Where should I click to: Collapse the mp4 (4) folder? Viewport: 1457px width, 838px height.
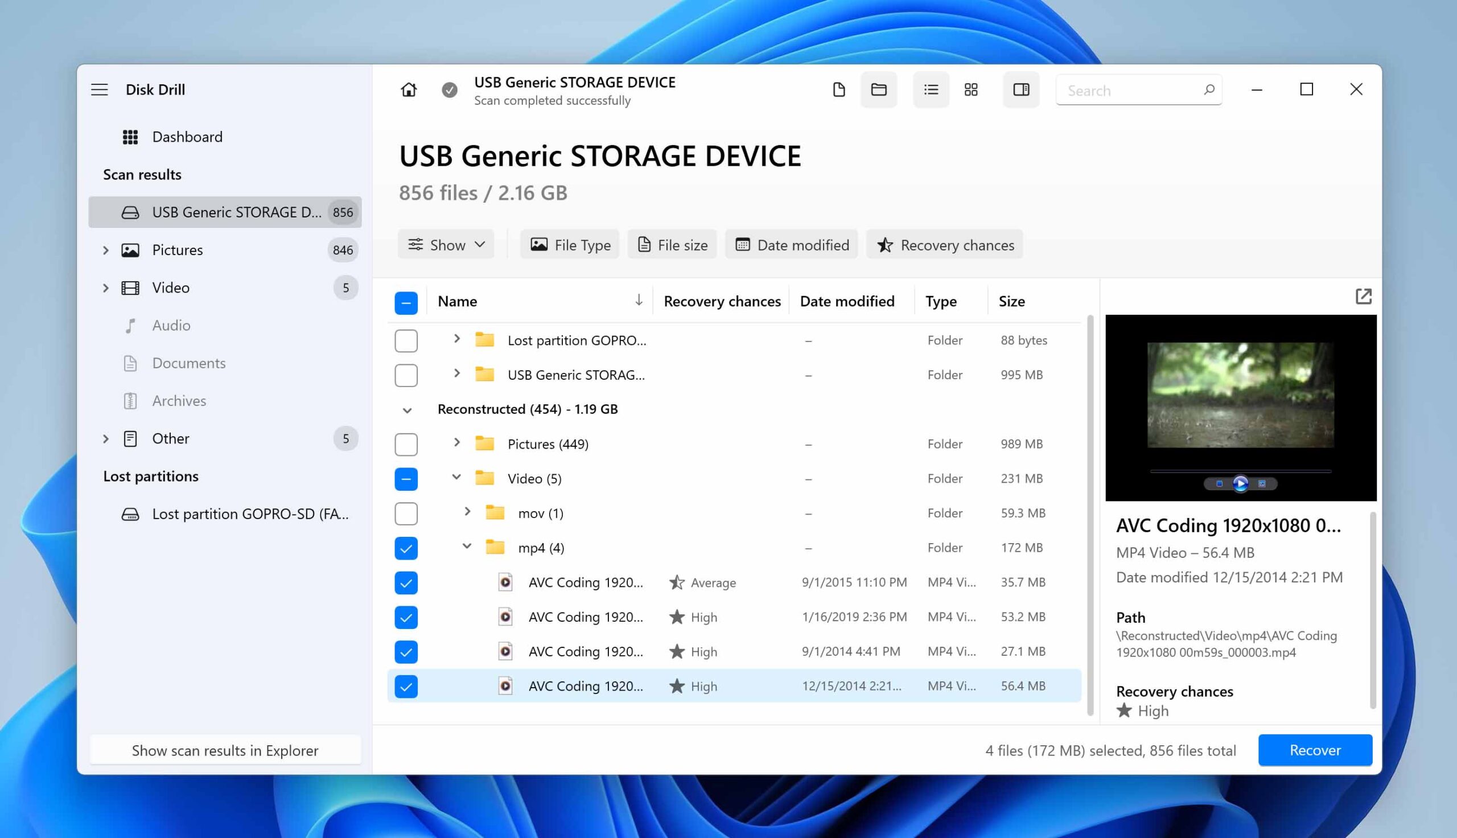point(467,546)
